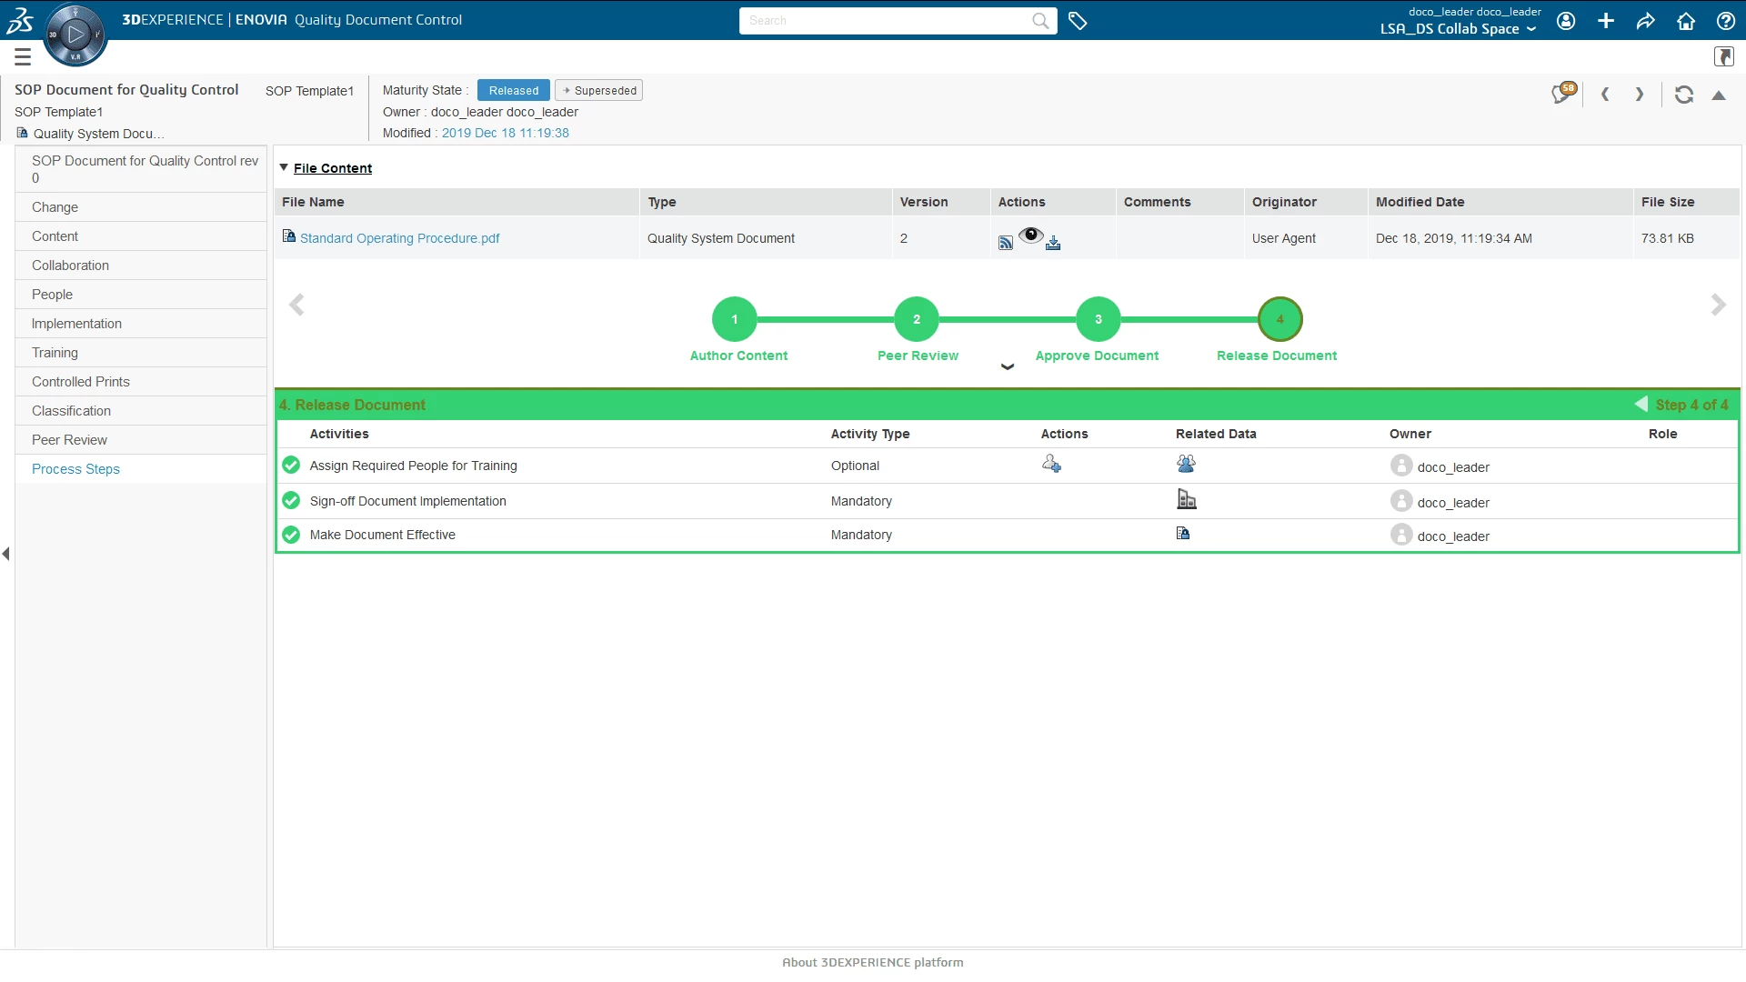
Task: Click the Share arrow icon
Action: pyautogui.click(x=1645, y=21)
